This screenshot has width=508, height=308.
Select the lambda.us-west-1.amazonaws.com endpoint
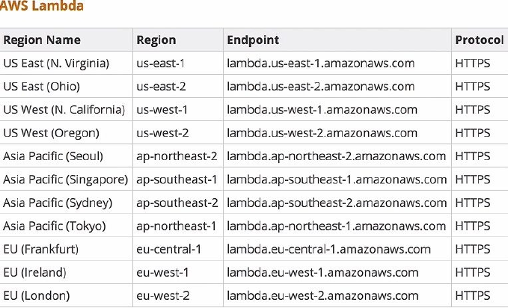coord(322,110)
